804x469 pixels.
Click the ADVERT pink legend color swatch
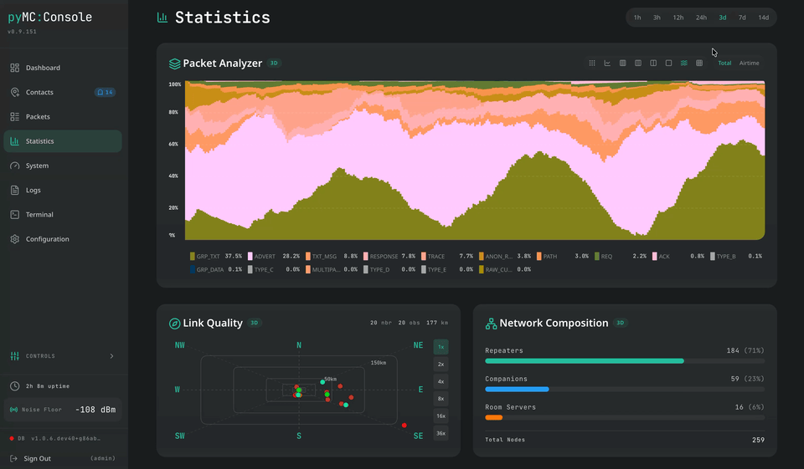click(250, 257)
